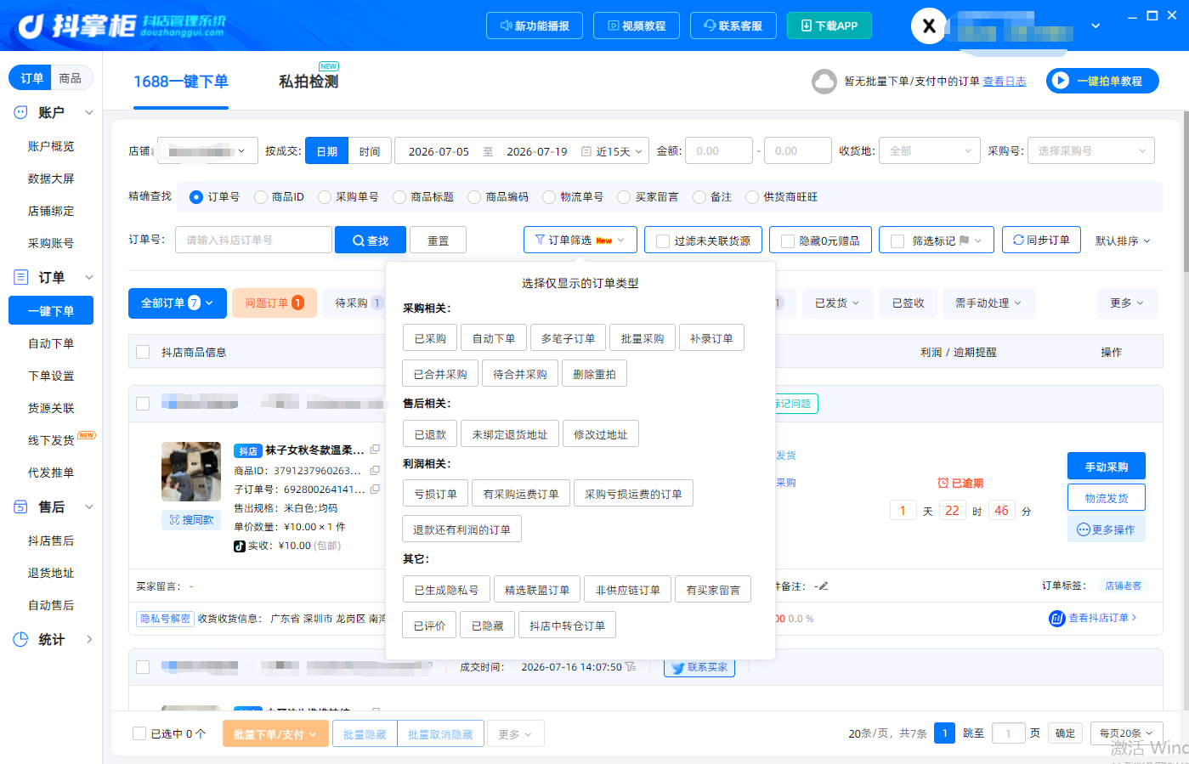This screenshot has height=764, width=1189.
Task: Open the 查看日志 link
Action: pos(1005,81)
